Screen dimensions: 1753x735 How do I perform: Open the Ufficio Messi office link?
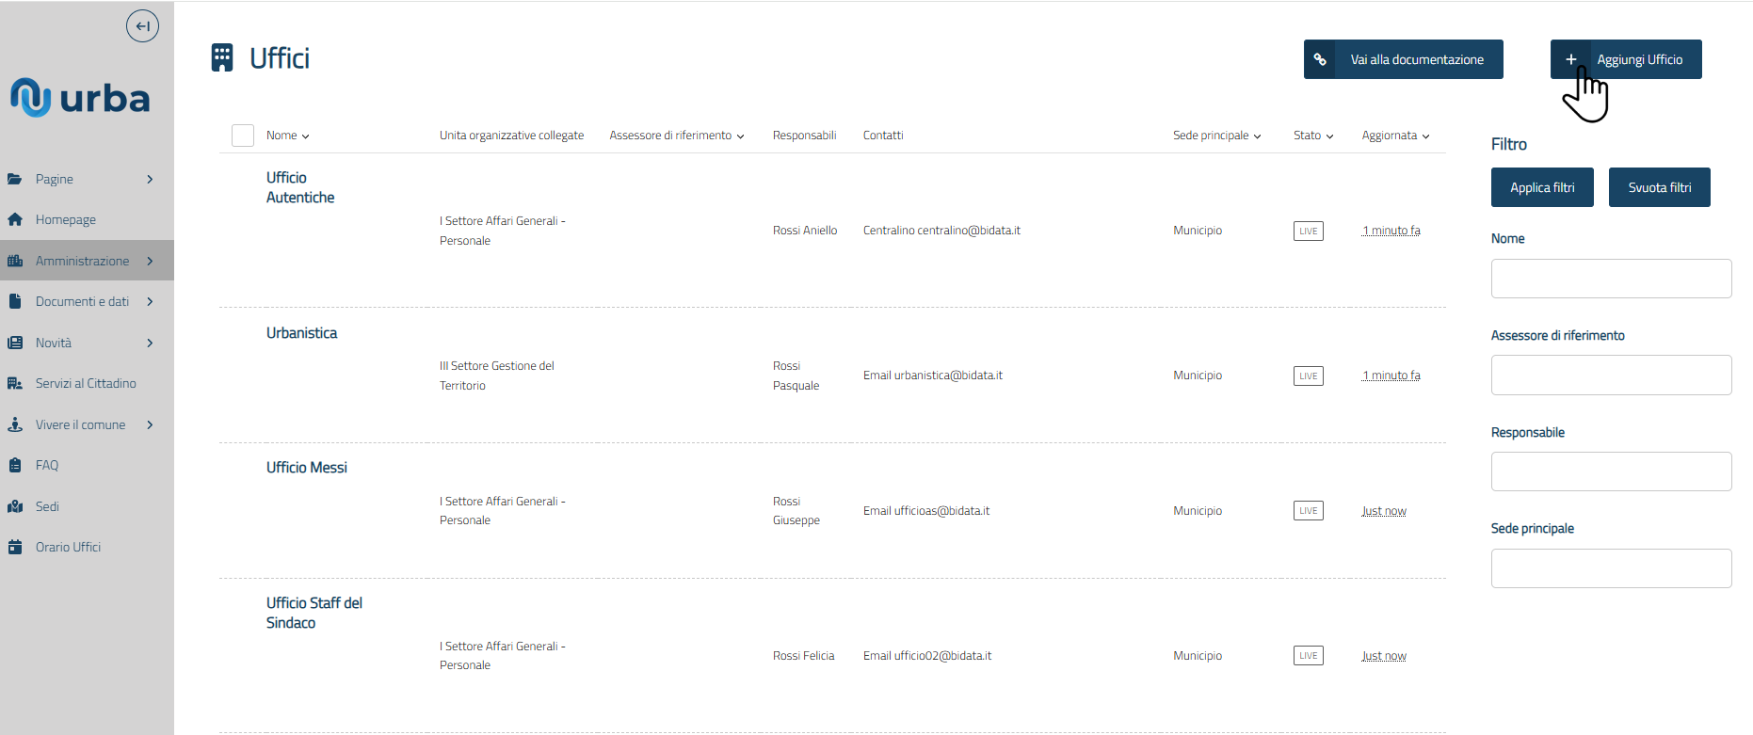[307, 468]
